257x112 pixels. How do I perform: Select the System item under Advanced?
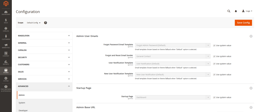pos(22,103)
